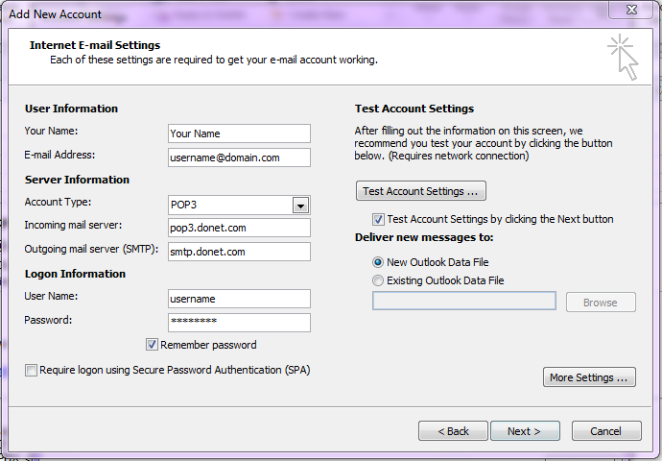Image resolution: width=662 pixels, height=461 pixels.
Task: Click the existing data file path field
Action: click(x=464, y=301)
